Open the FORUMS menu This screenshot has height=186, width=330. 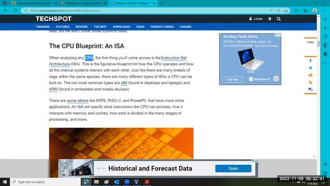(186, 27)
